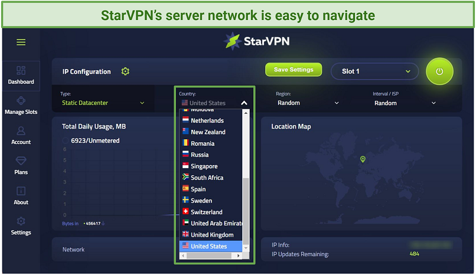The height and width of the screenshot is (275, 476).
Task: Open the sidebar Settings page
Action: click(x=21, y=226)
